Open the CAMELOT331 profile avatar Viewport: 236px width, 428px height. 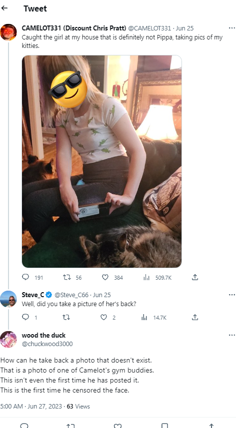pos(8,32)
